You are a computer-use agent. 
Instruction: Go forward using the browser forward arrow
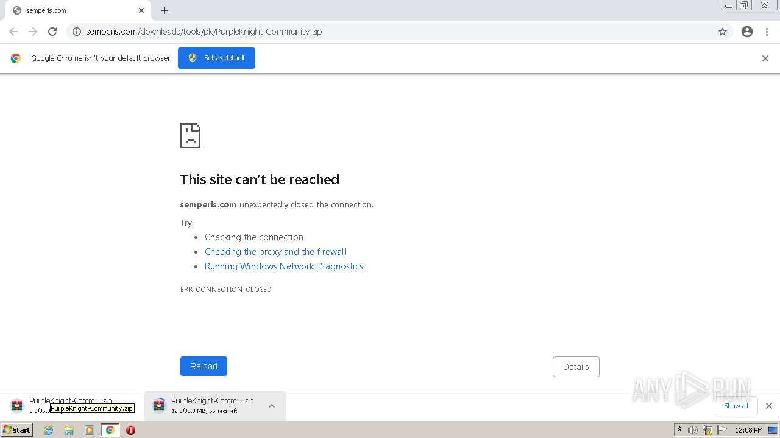(33, 32)
